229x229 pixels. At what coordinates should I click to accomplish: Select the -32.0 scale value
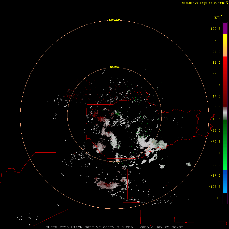click(216, 131)
